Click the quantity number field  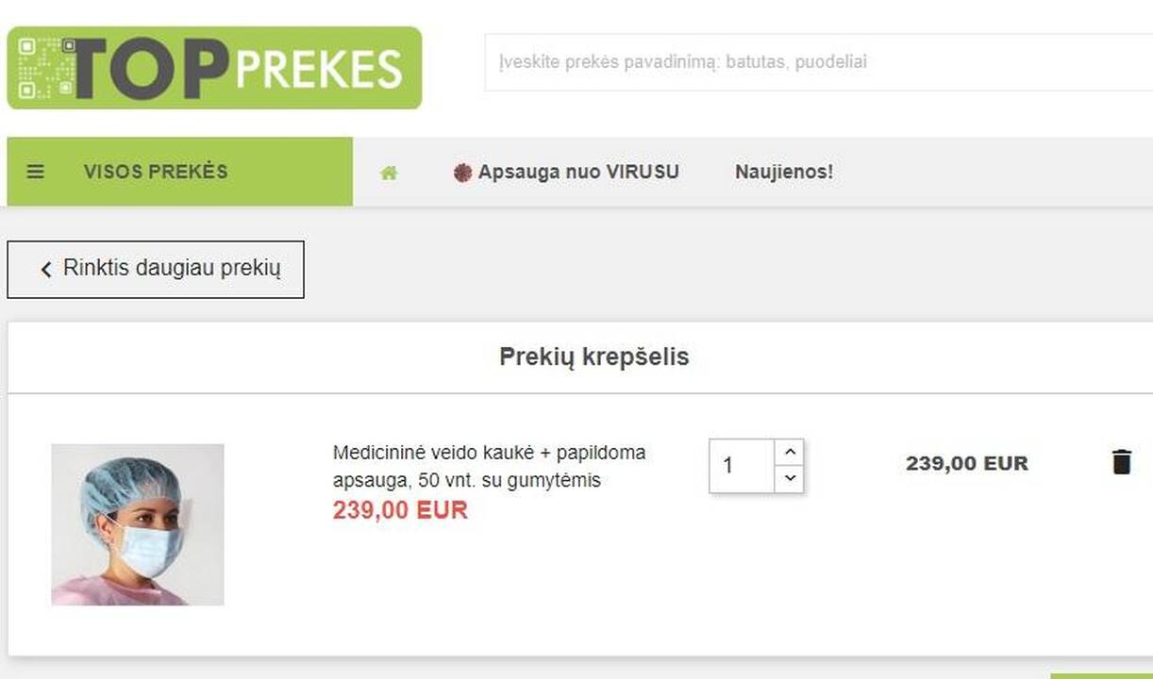coord(743,466)
